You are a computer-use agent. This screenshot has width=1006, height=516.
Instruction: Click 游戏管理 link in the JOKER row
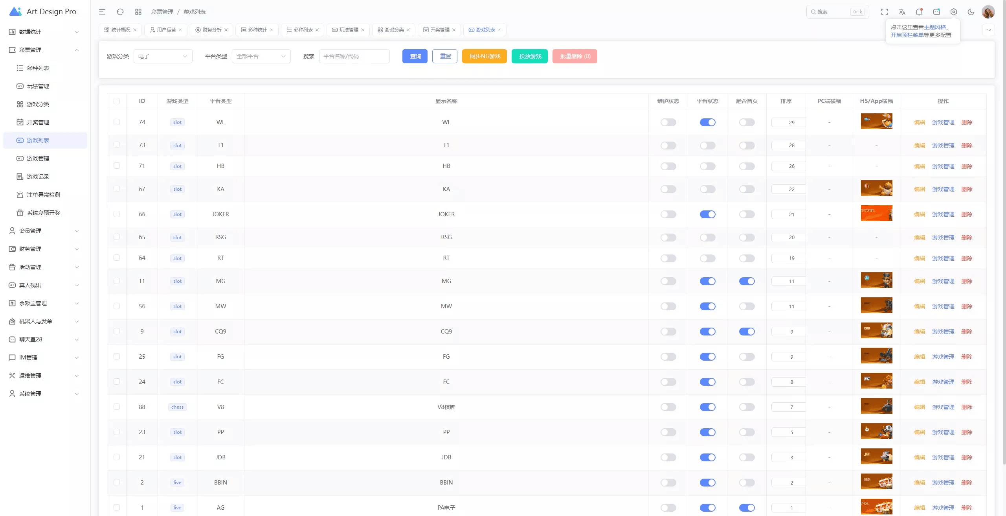pyautogui.click(x=943, y=214)
